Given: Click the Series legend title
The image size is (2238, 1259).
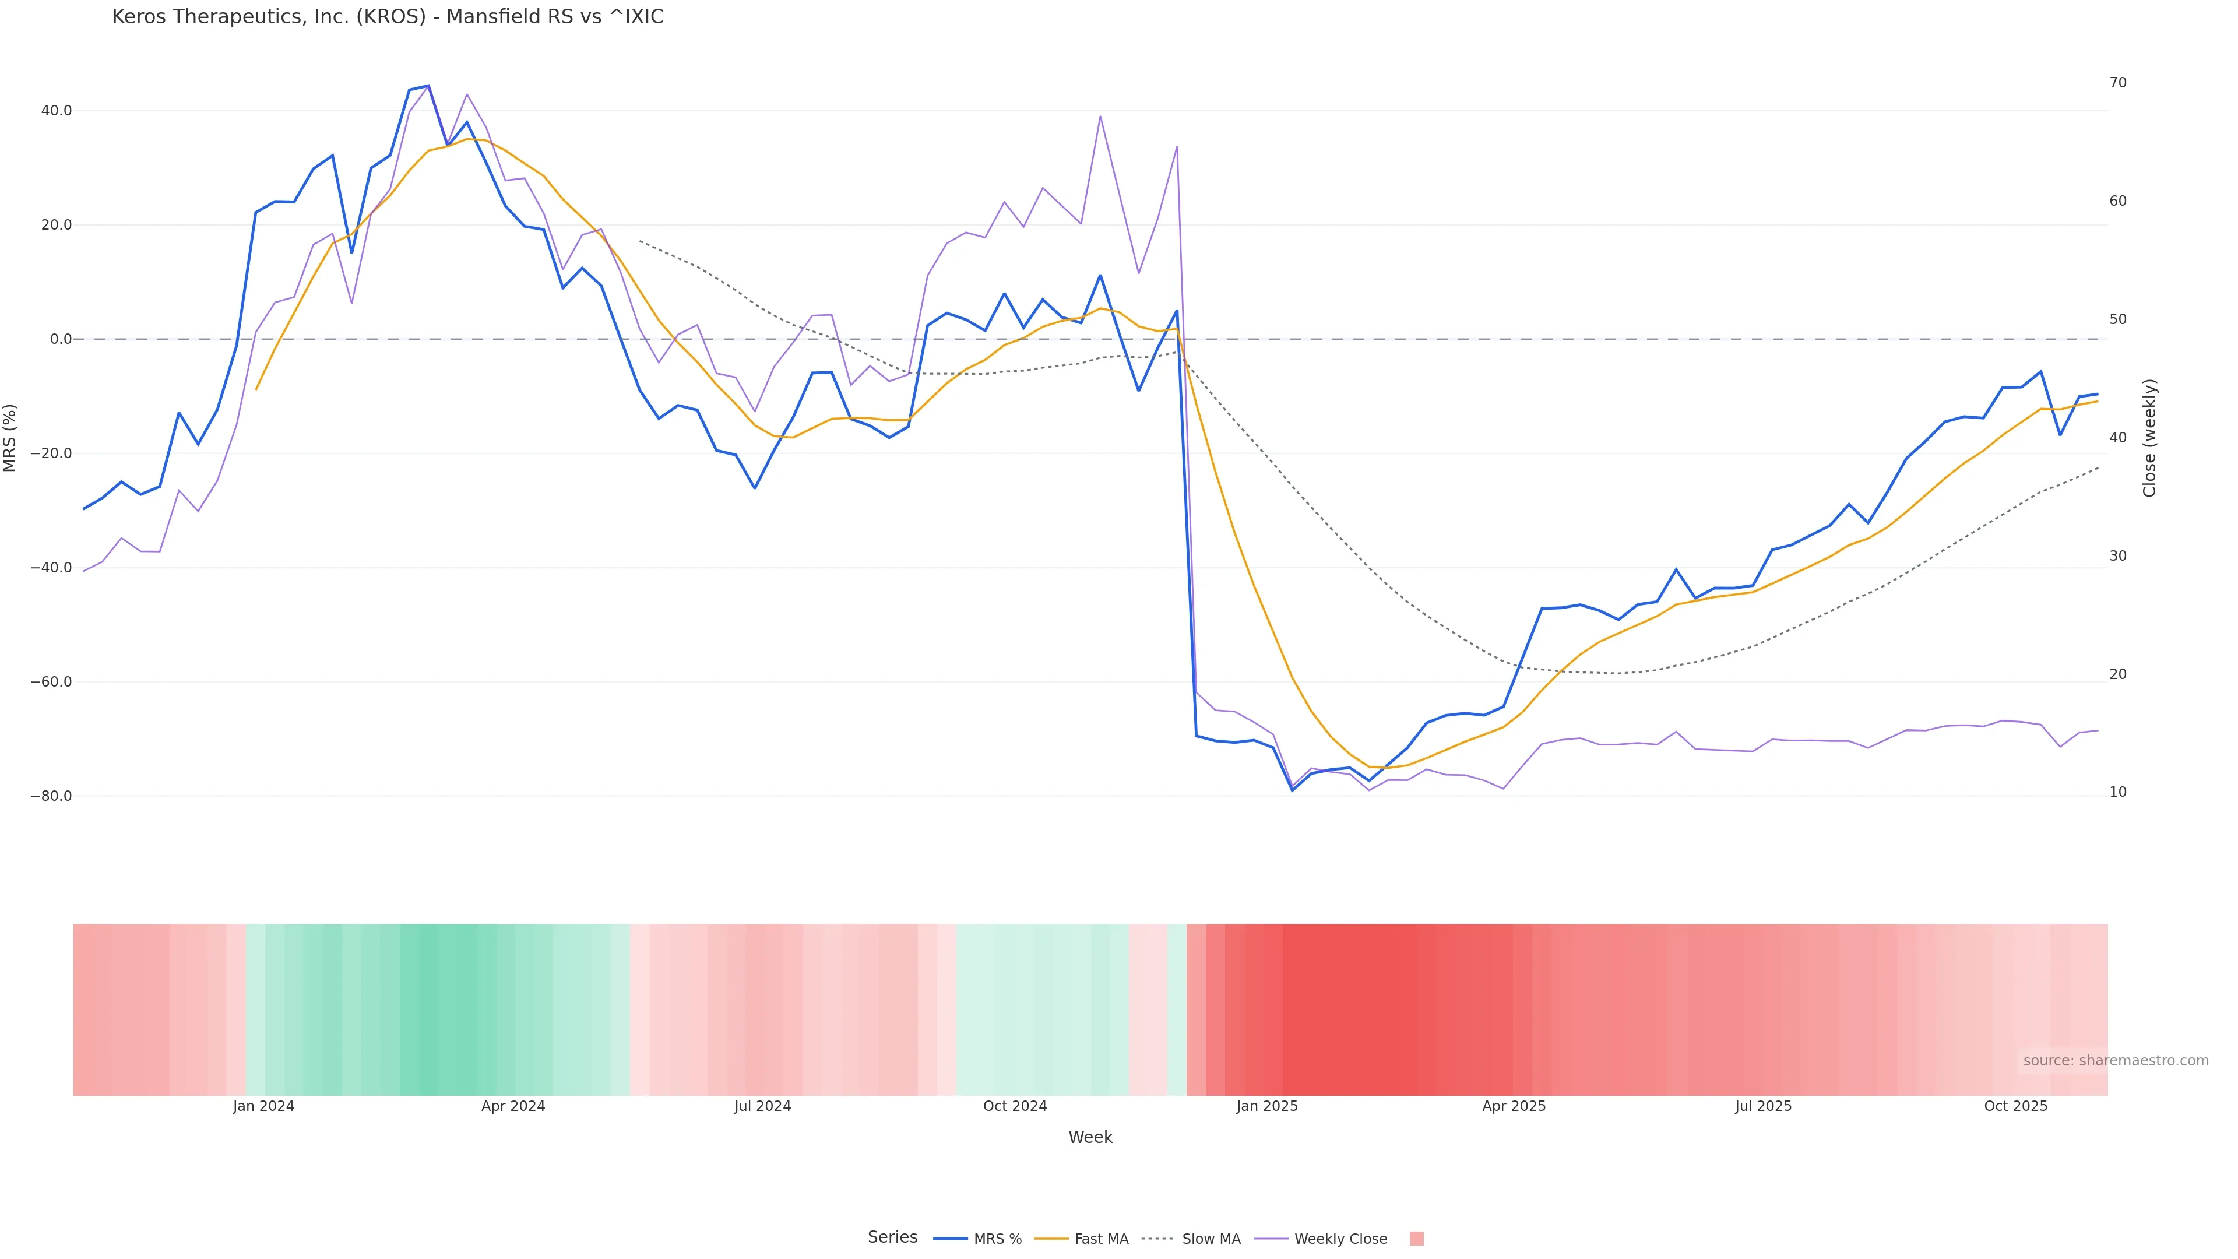Looking at the screenshot, I should [x=892, y=1237].
